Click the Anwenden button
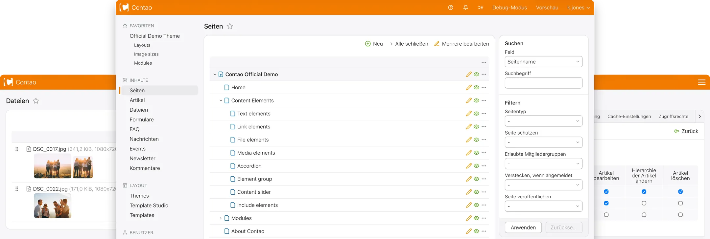 point(523,228)
